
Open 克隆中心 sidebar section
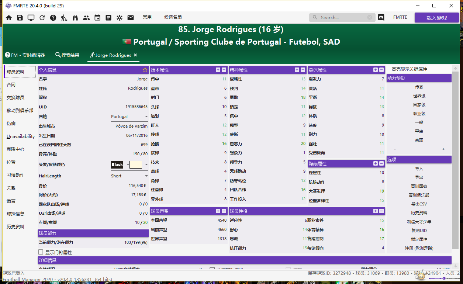[x=15, y=149]
